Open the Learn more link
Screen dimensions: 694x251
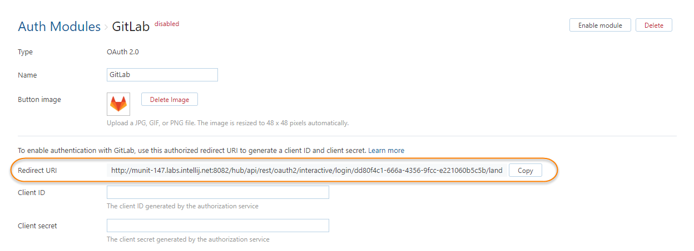pos(386,150)
